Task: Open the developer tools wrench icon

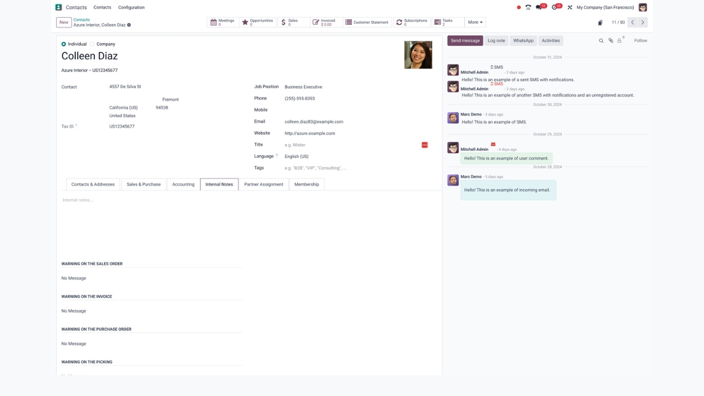Action: coord(570,8)
